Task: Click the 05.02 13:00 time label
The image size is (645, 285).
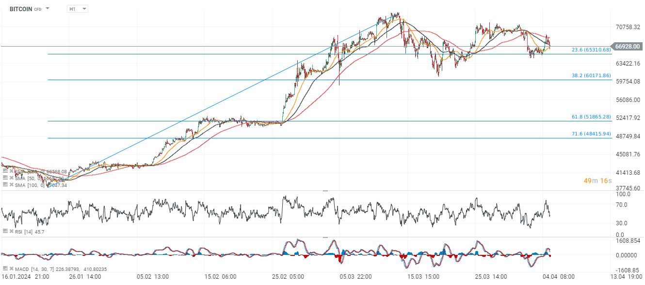Action: [153, 277]
